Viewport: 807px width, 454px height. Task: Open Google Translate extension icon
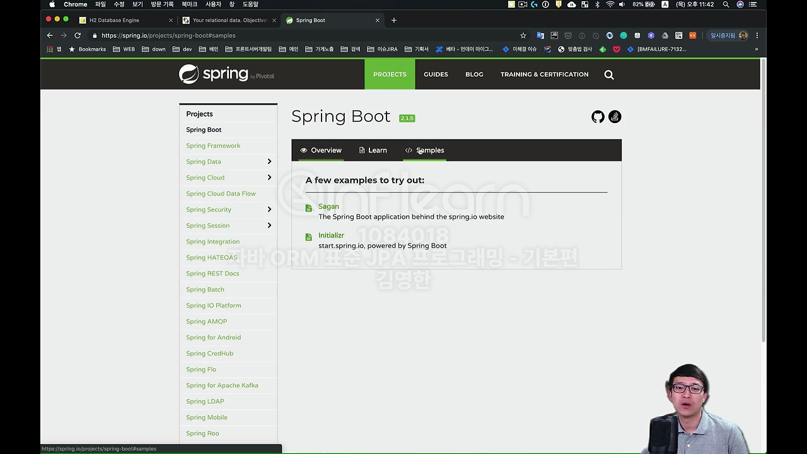click(x=540, y=35)
